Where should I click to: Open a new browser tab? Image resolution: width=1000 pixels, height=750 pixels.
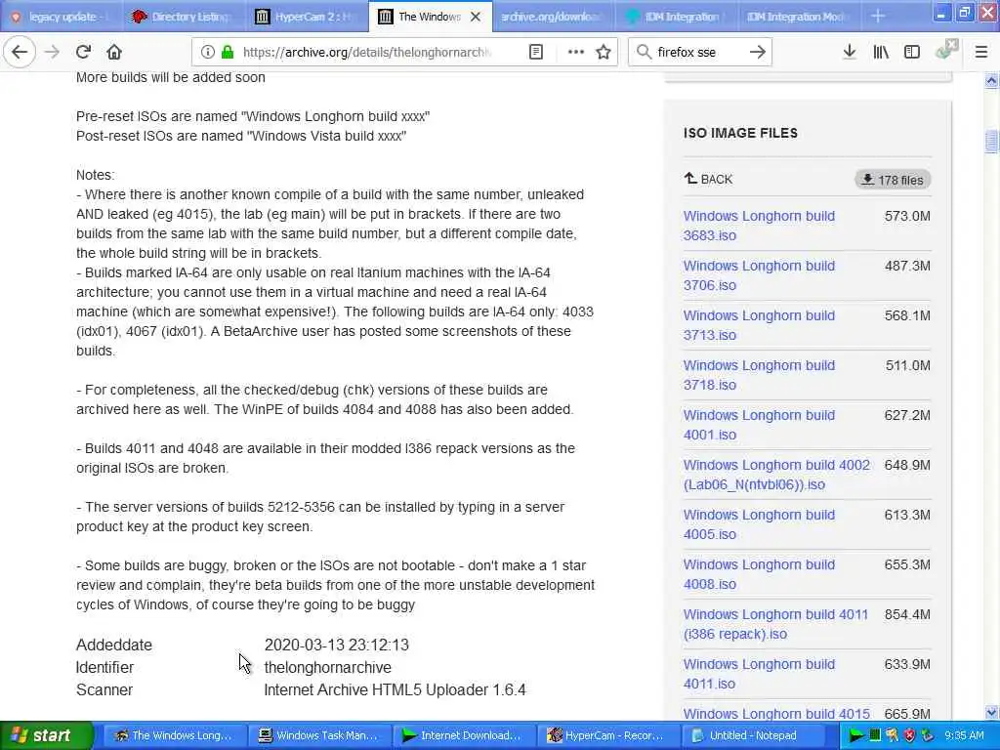pyautogui.click(x=878, y=16)
